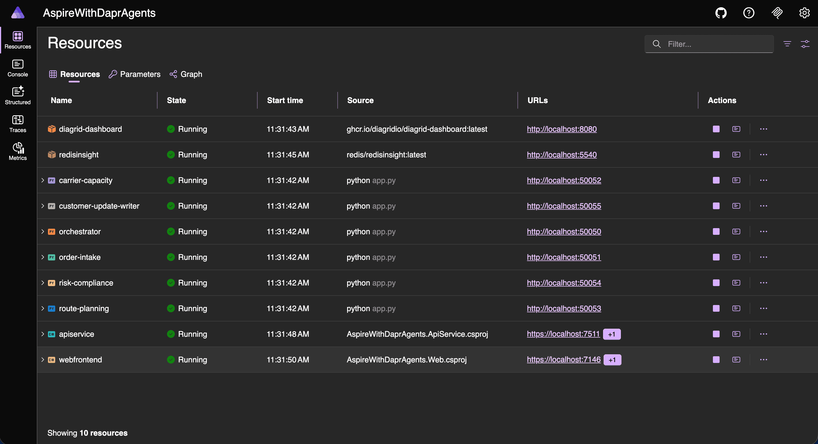Open the resource filter options icon

787,44
